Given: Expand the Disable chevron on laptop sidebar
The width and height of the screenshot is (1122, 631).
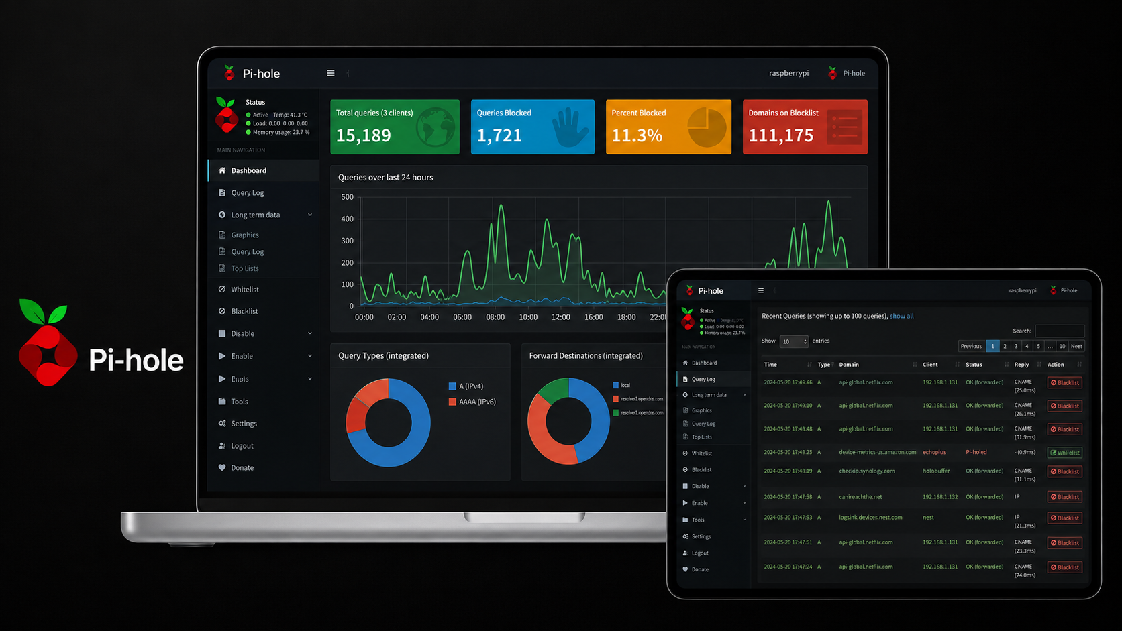Looking at the screenshot, I should (x=310, y=333).
